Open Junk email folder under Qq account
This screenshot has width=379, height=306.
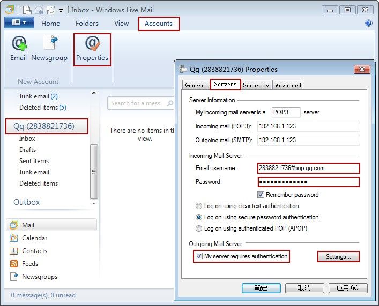pos(34,172)
